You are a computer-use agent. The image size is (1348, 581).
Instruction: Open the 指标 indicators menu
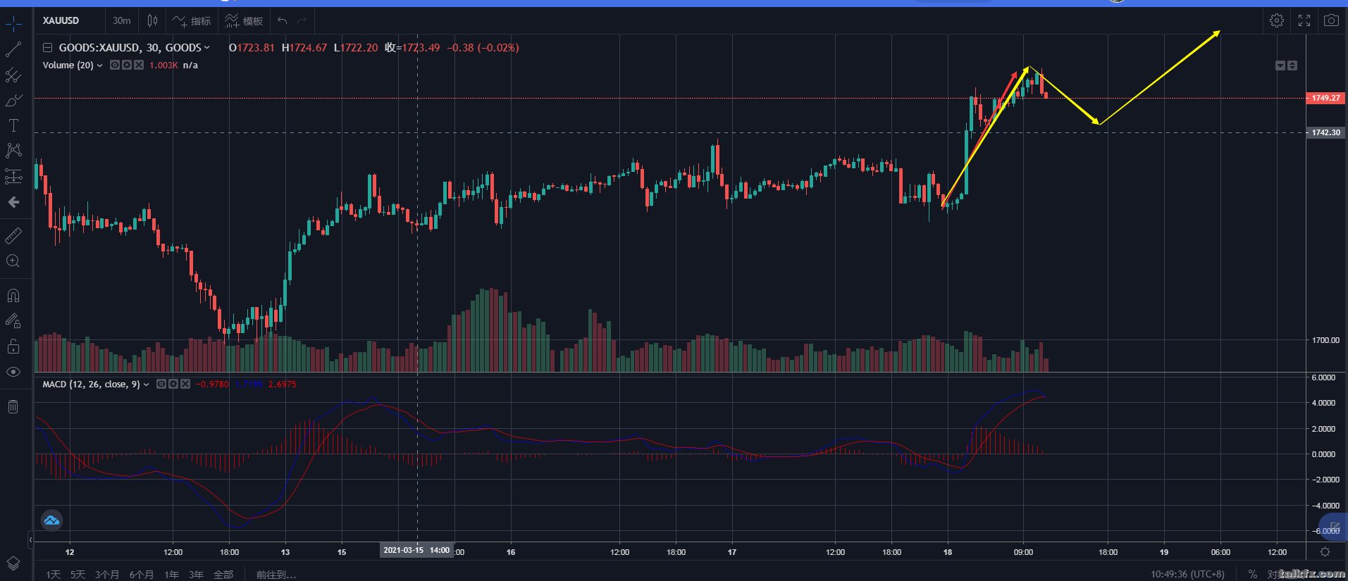[192, 21]
